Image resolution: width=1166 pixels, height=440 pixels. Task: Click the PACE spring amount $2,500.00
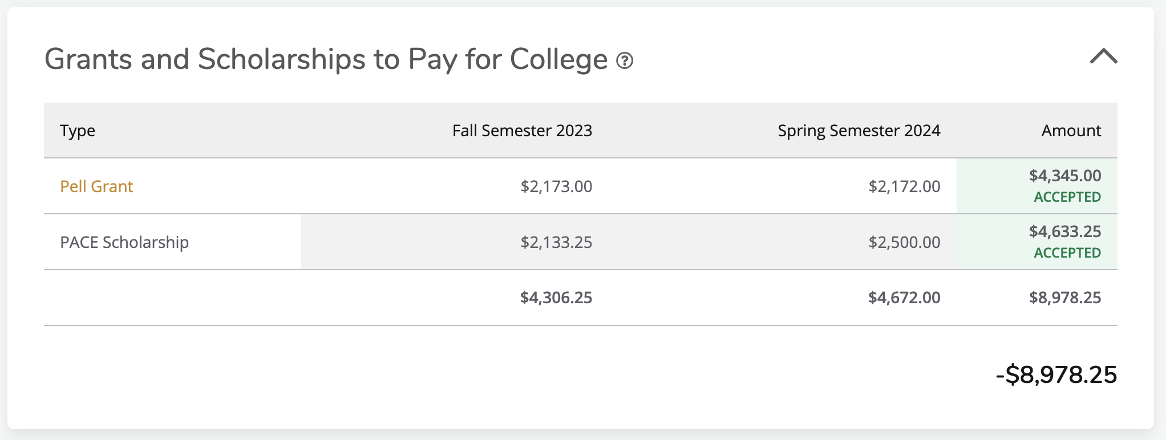(x=904, y=242)
